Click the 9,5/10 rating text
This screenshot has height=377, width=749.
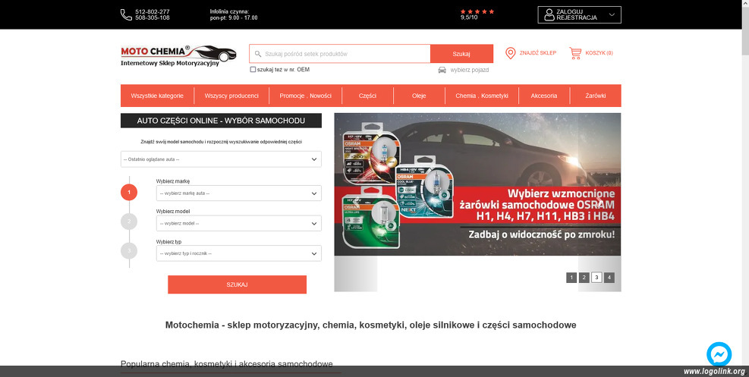(x=469, y=17)
